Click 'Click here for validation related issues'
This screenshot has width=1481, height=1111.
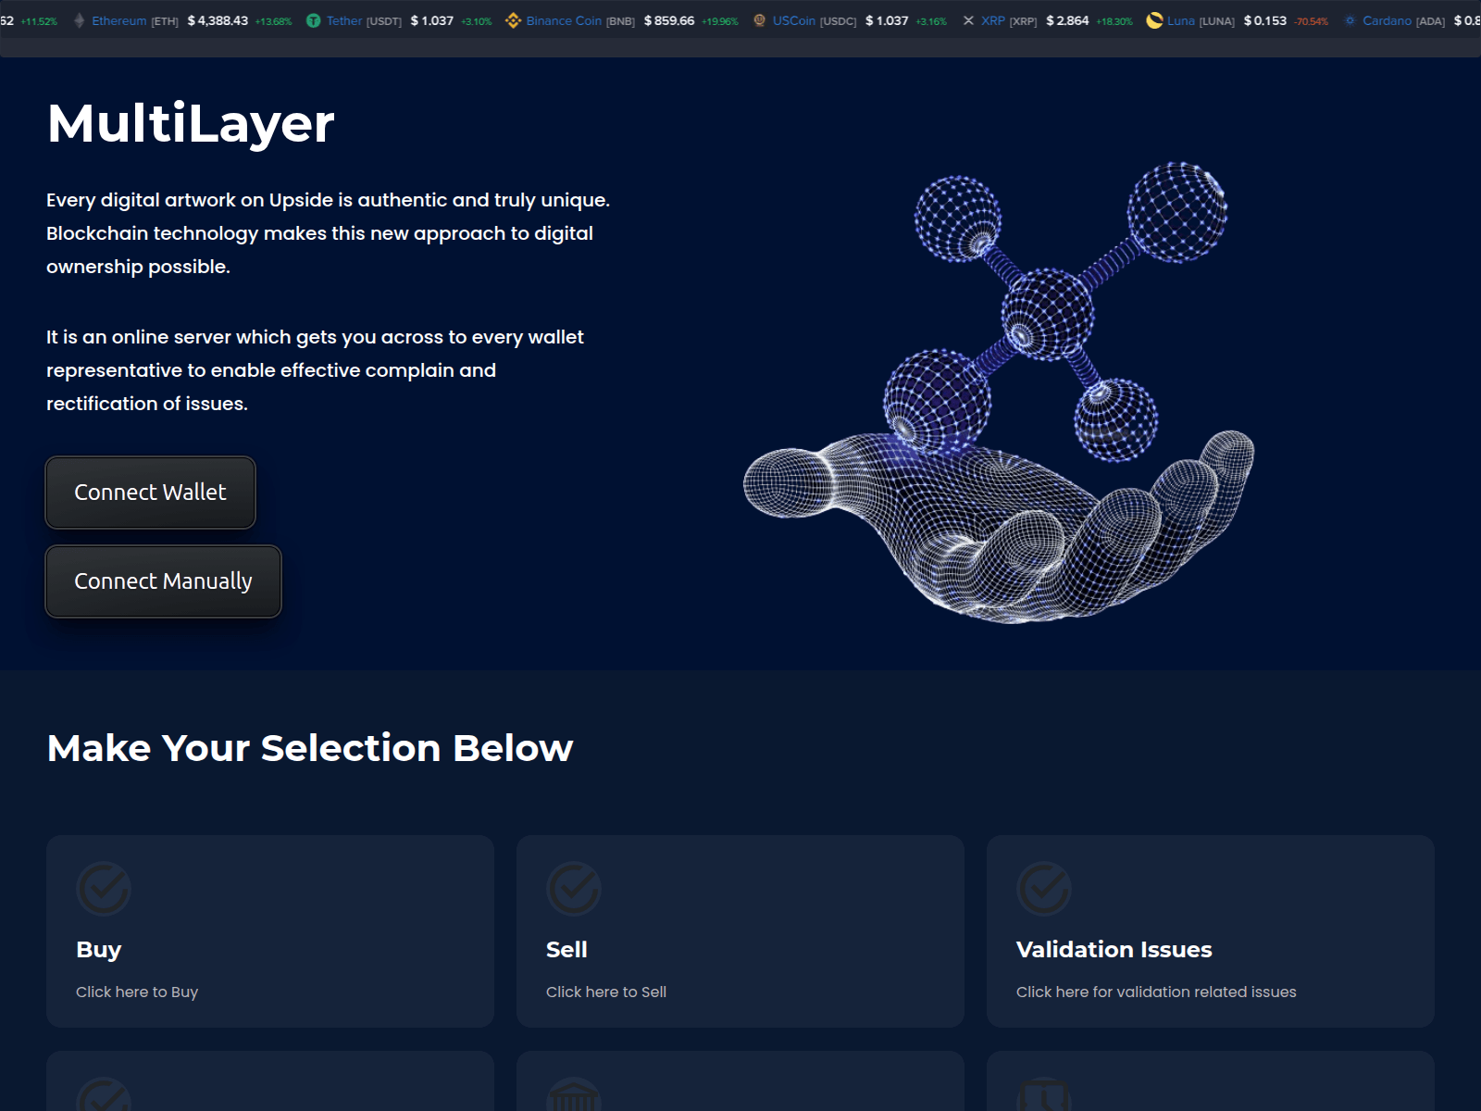(x=1156, y=992)
